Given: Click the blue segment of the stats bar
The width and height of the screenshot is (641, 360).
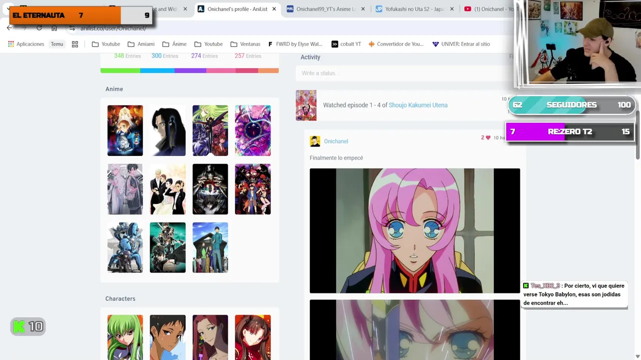Looking at the screenshot, I should coord(157,70).
